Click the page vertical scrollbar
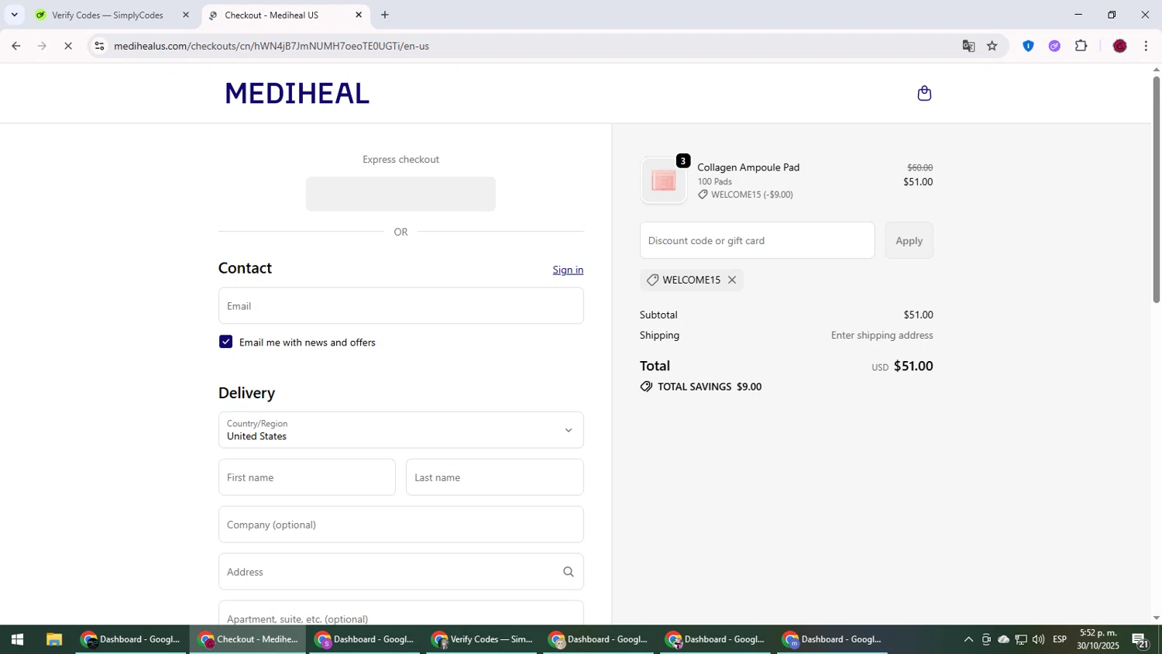 1156,189
